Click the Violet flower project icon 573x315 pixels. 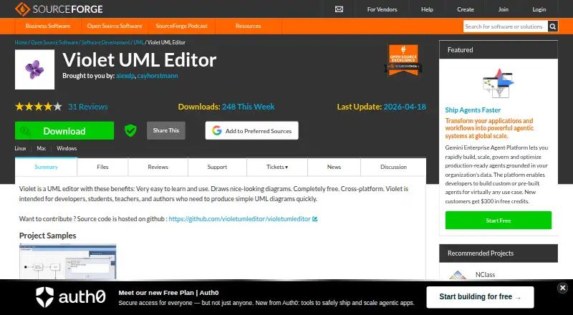34,69
